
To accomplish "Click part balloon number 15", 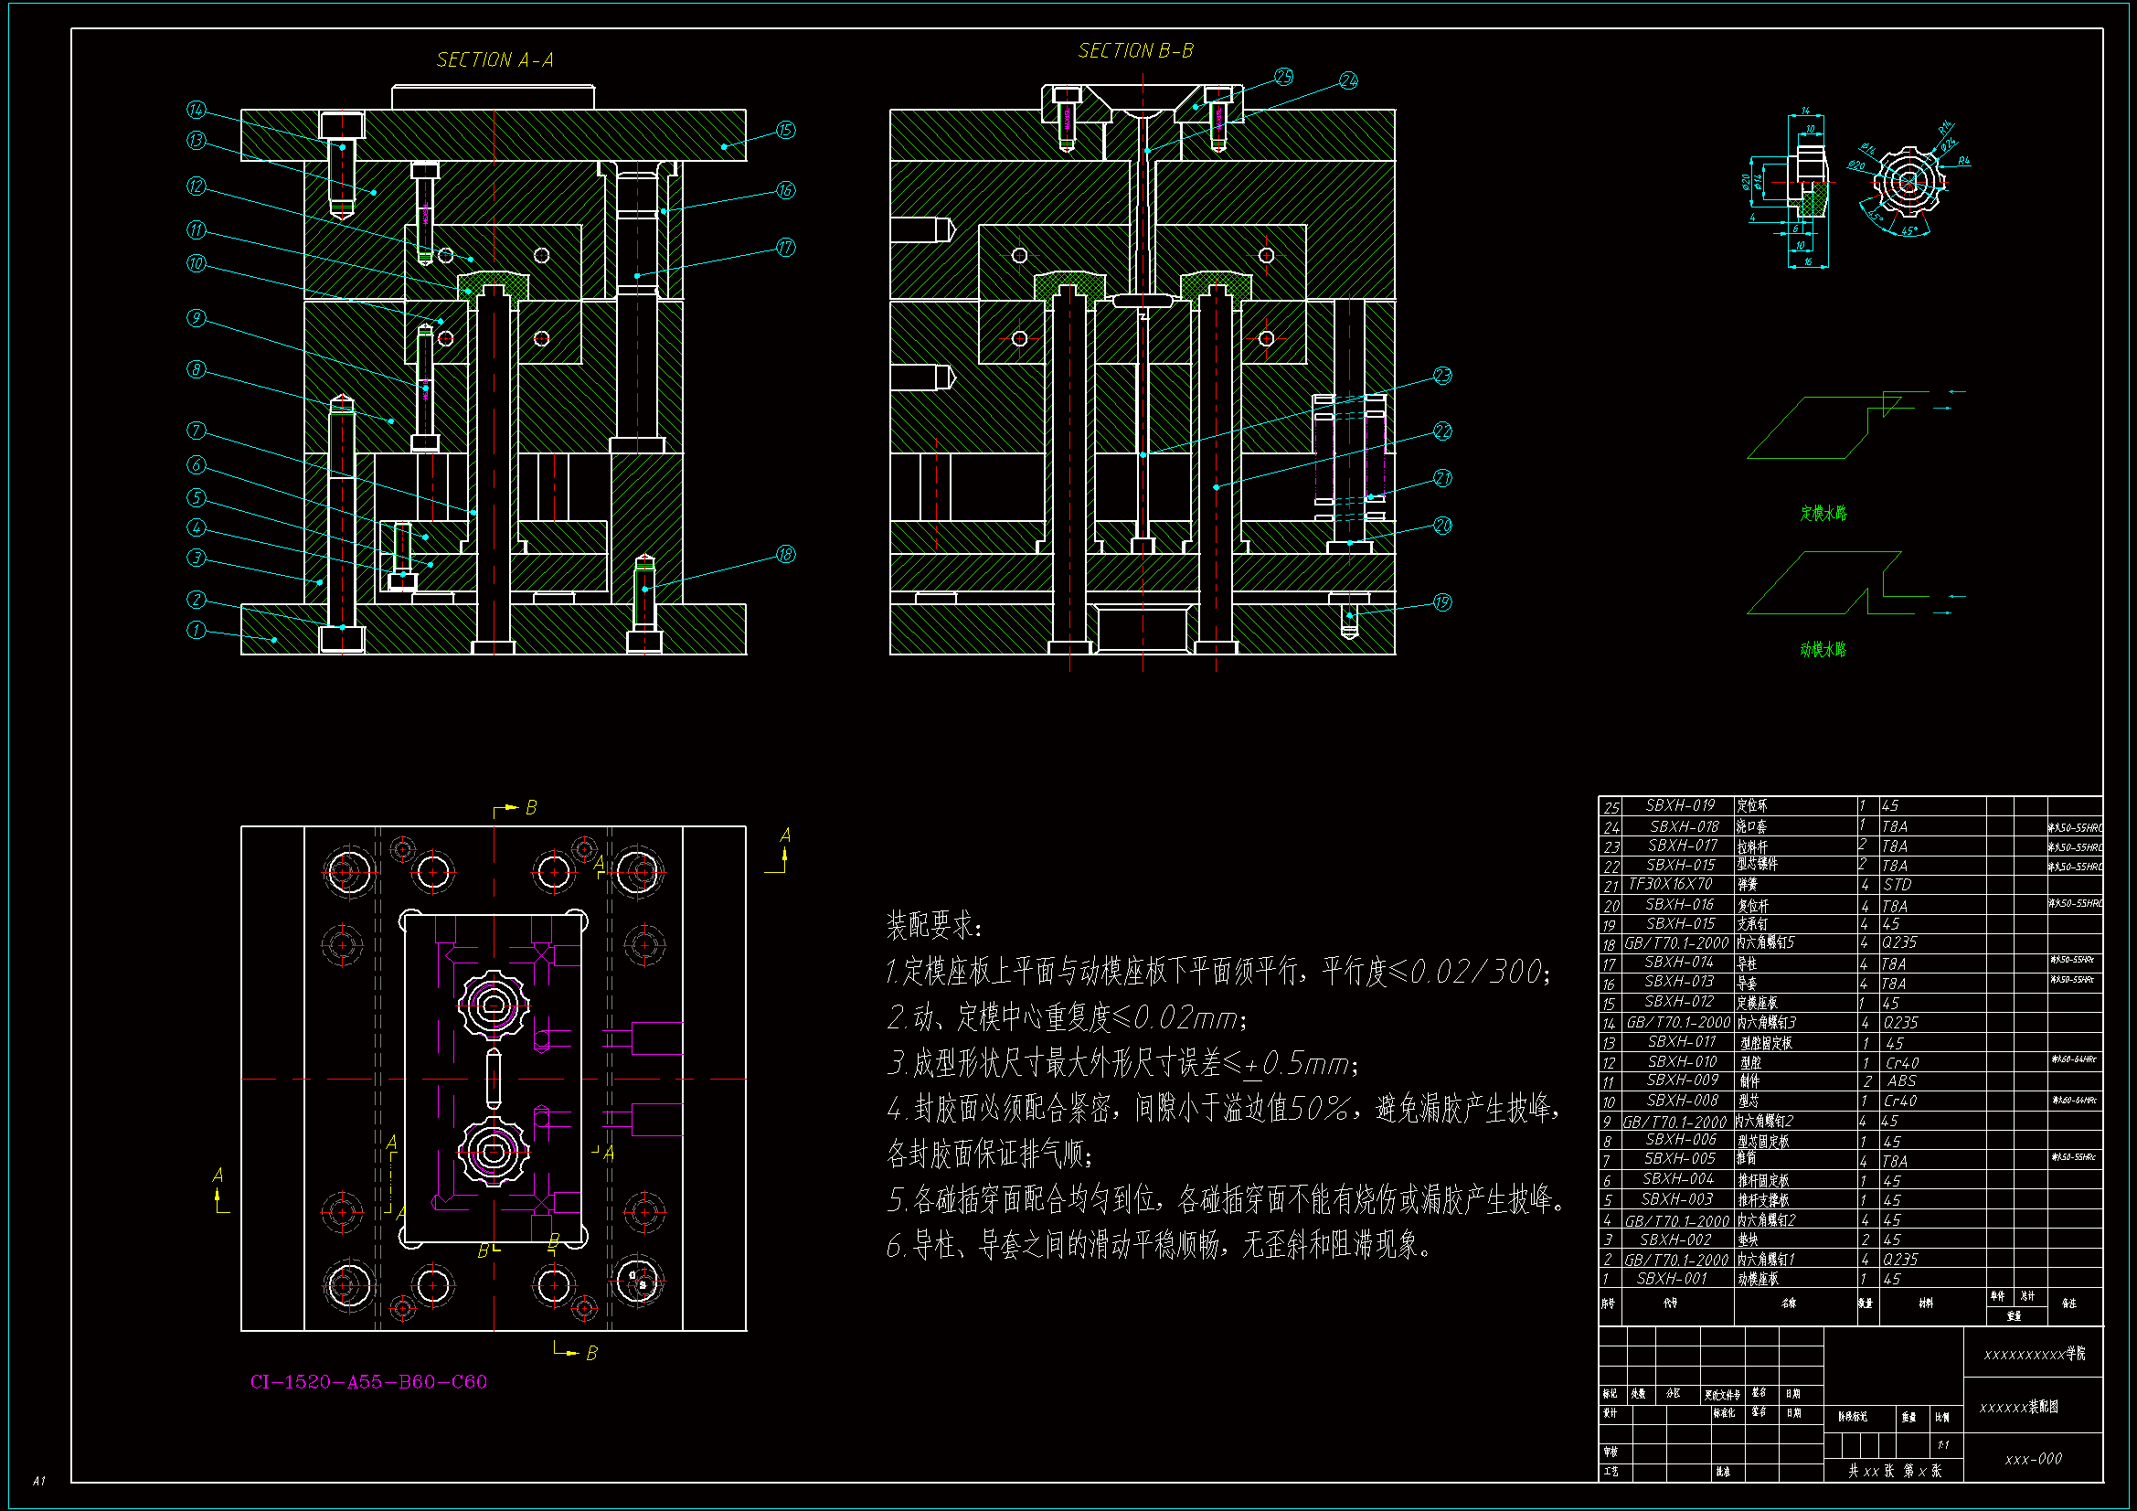I will (785, 131).
